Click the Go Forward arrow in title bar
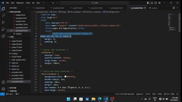This screenshot has width=182, height=102. [57, 3]
